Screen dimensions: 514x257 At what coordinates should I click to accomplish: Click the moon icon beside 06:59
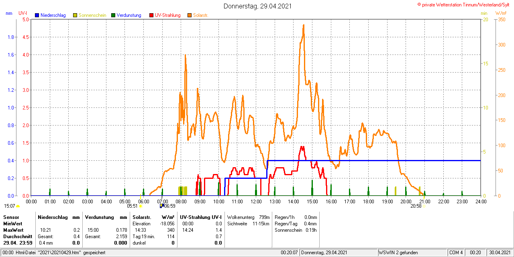[x=161, y=206]
